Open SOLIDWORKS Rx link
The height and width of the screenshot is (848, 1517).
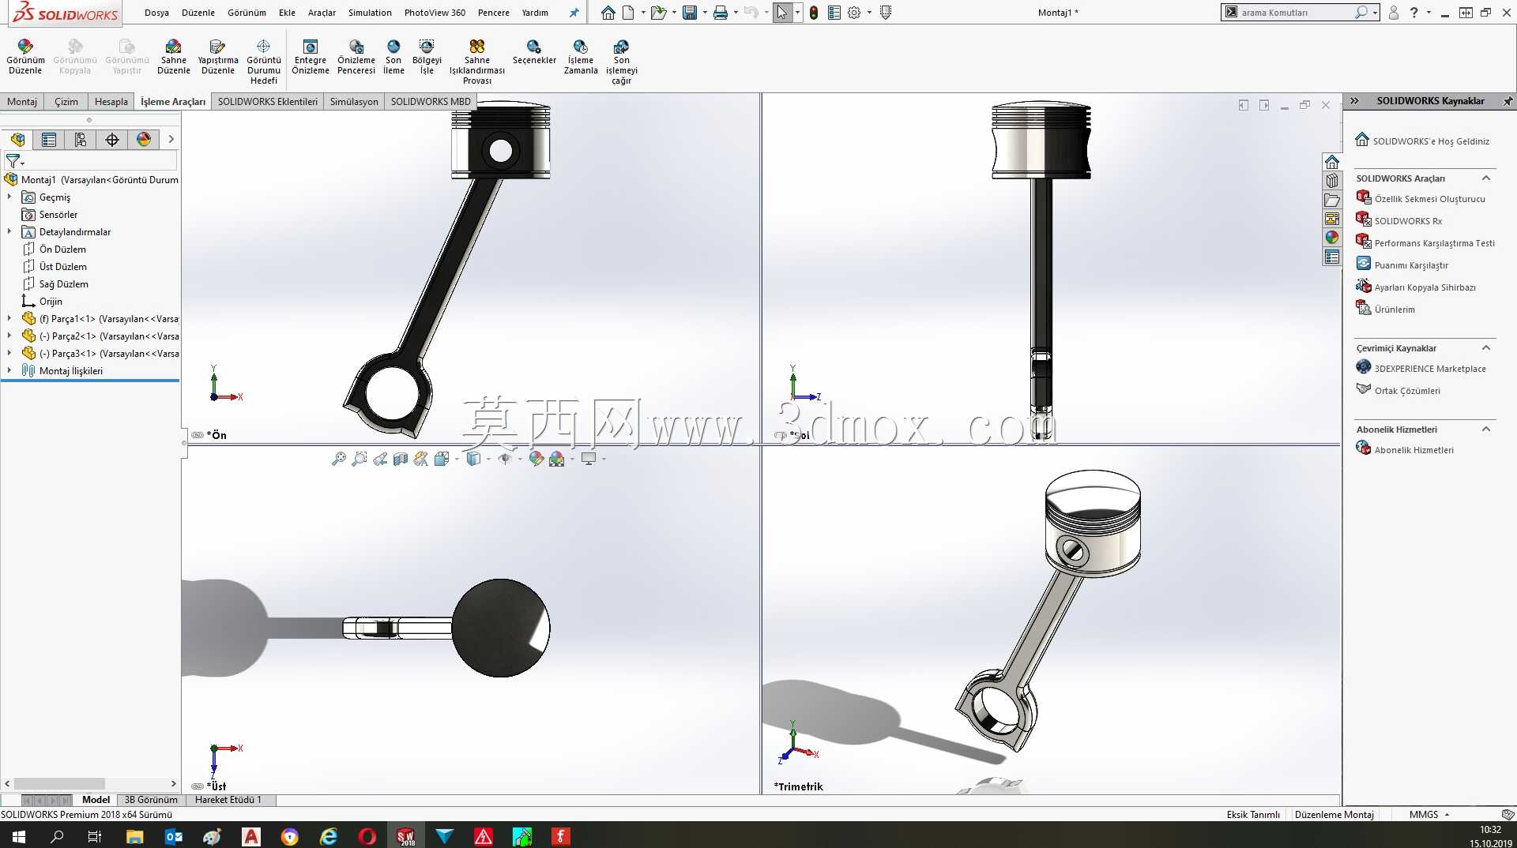(1408, 221)
